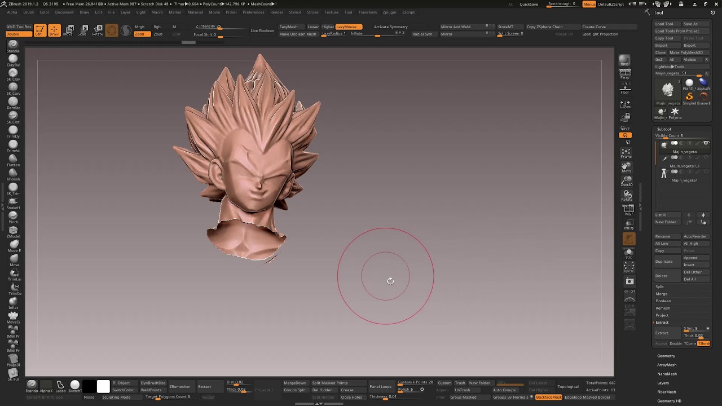Click the BPR render icon

point(624,60)
